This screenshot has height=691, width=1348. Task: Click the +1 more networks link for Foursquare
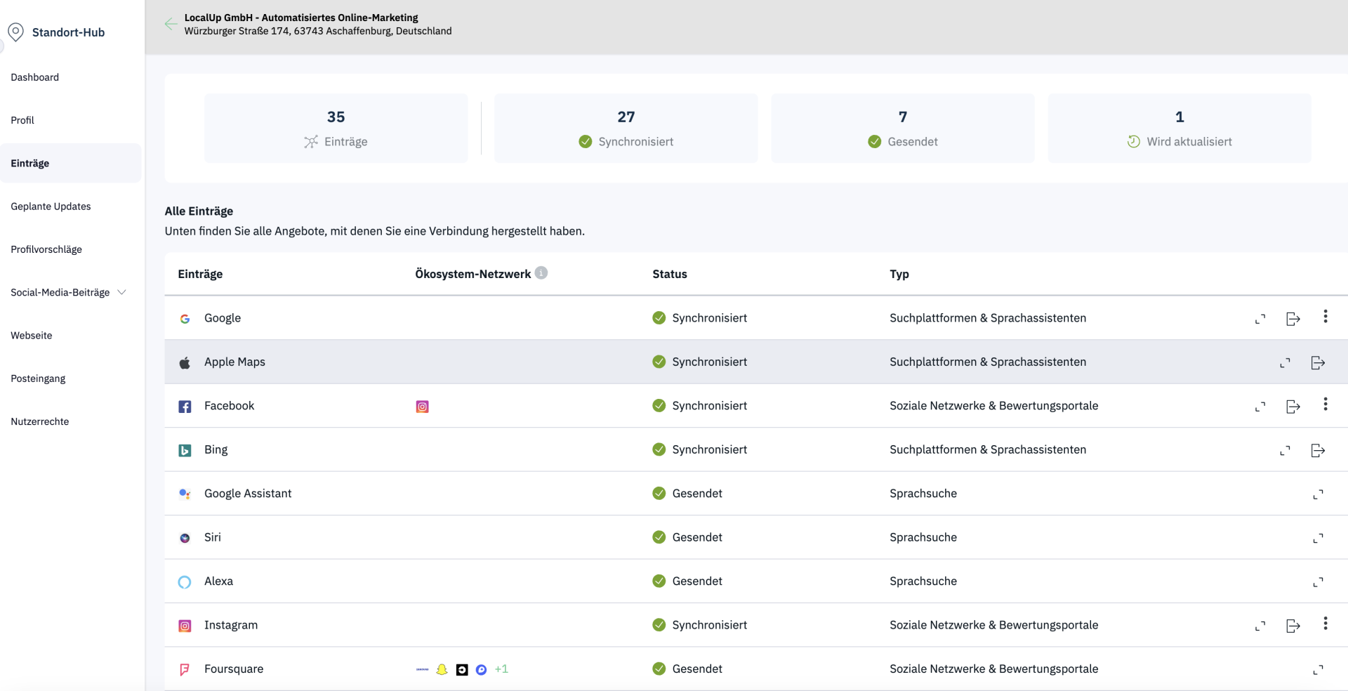501,669
